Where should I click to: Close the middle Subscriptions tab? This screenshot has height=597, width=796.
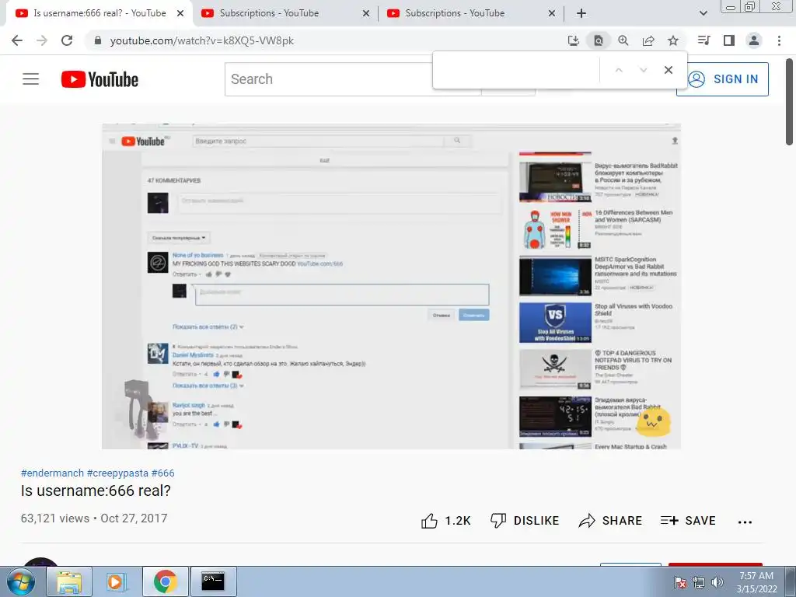(x=366, y=13)
